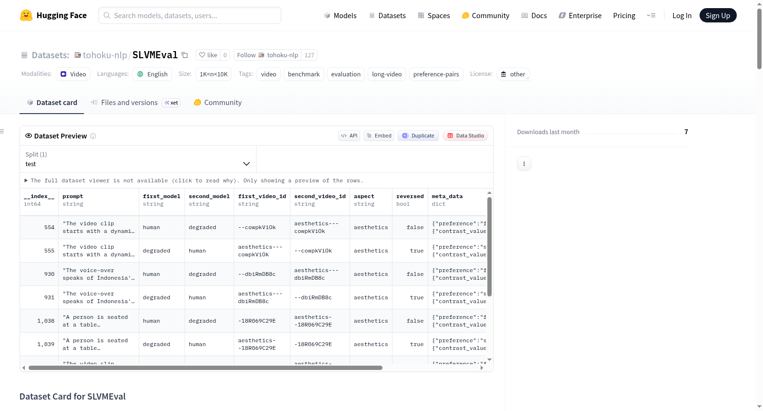Go to Datasets in the top navigation
Viewport: 763px width, 411px height.
[387, 15]
